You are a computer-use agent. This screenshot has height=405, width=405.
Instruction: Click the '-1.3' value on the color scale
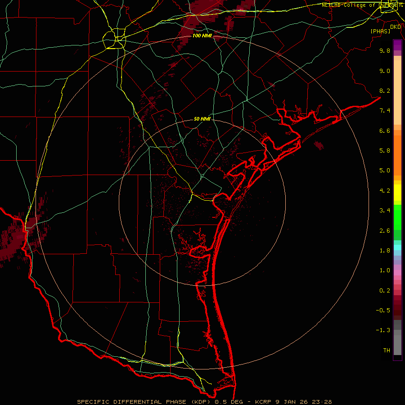click(383, 330)
